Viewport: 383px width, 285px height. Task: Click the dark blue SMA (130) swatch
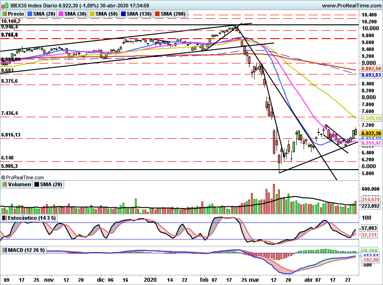123,14
